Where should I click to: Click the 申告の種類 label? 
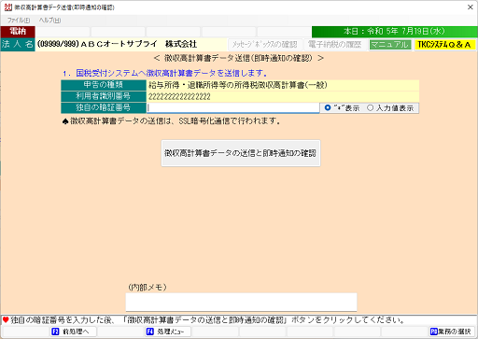click(x=104, y=85)
